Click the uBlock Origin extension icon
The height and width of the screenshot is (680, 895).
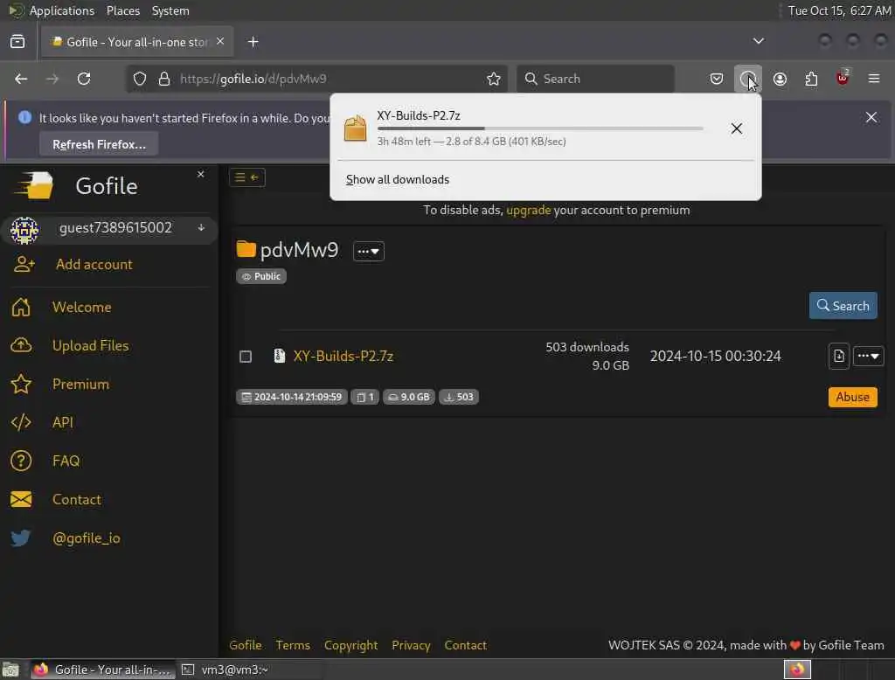[x=843, y=78]
